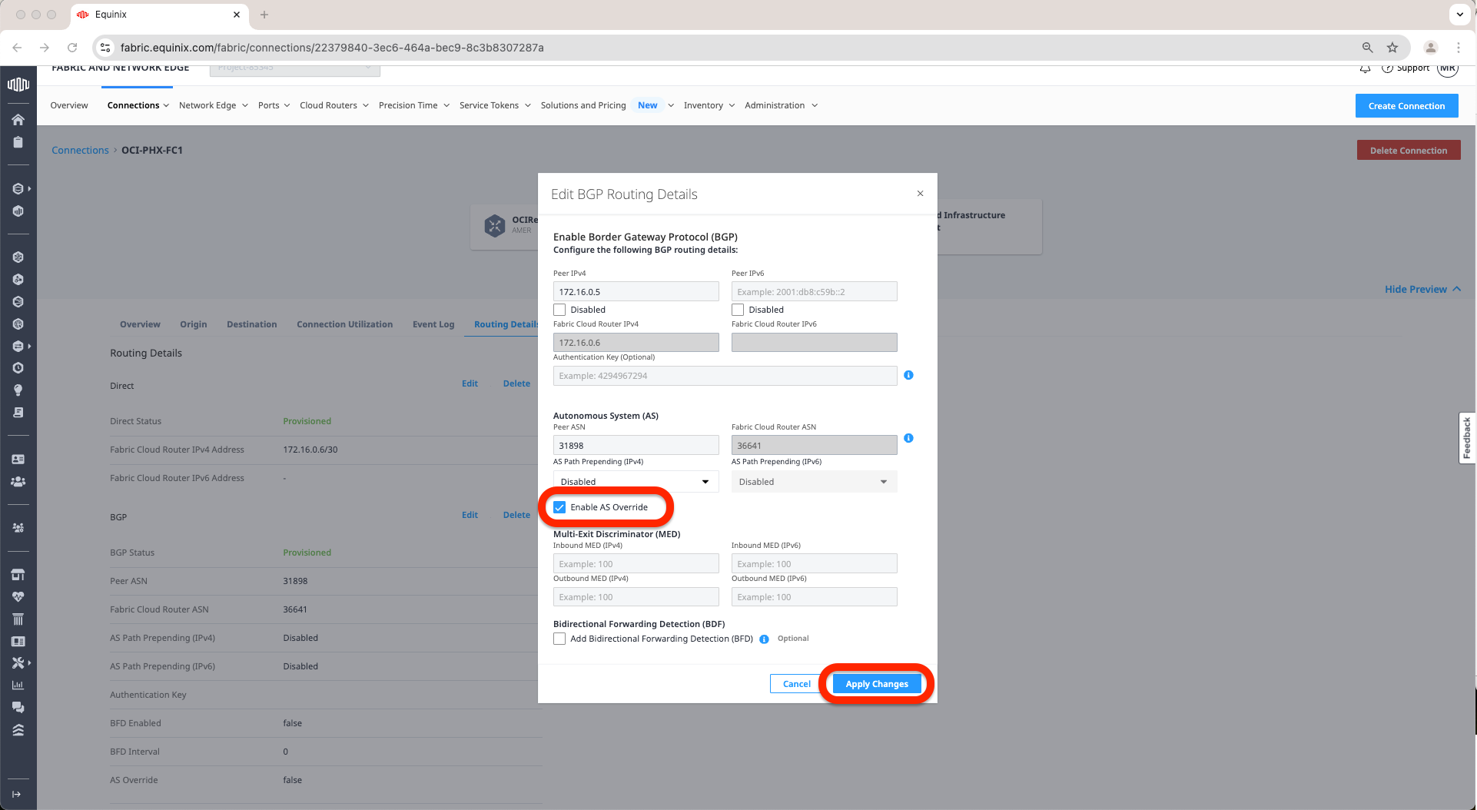Image resolution: width=1477 pixels, height=810 pixels.
Task: Click the Equinix logo in sidebar
Action: tap(18, 85)
